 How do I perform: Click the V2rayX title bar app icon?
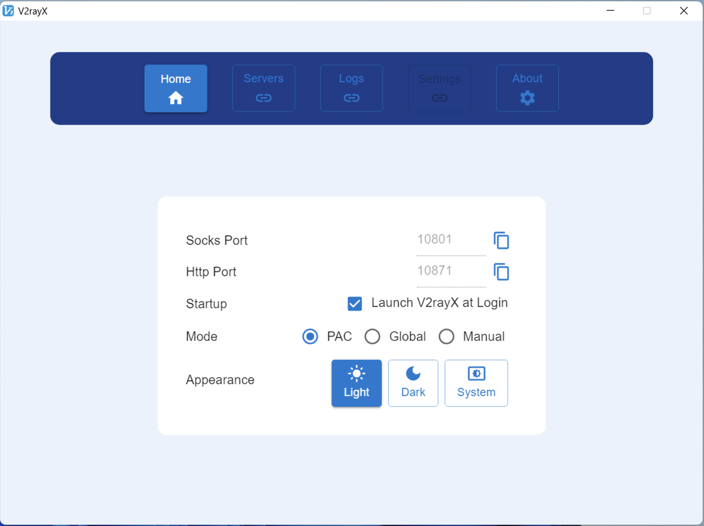pyautogui.click(x=8, y=11)
